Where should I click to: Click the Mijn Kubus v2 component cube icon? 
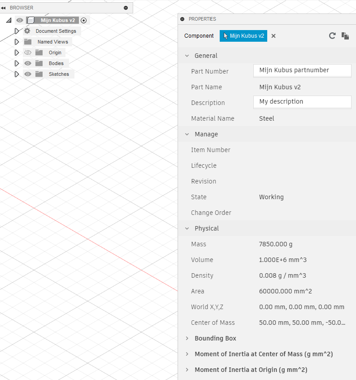pyautogui.click(x=31, y=20)
